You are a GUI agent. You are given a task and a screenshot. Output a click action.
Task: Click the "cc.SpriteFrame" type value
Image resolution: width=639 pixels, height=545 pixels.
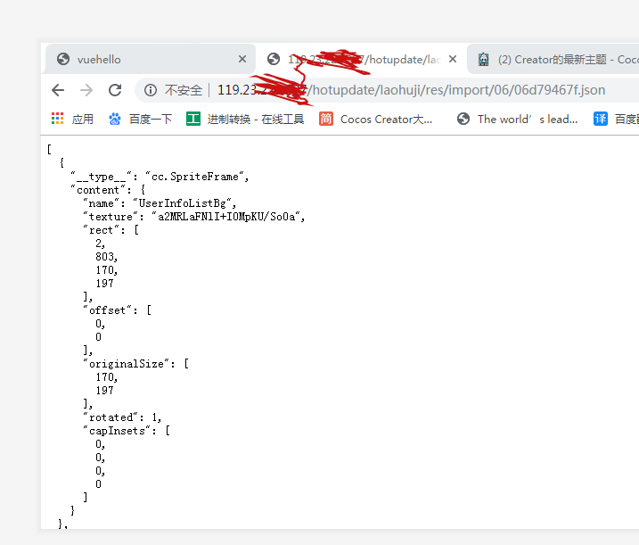[x=195, y=177]
